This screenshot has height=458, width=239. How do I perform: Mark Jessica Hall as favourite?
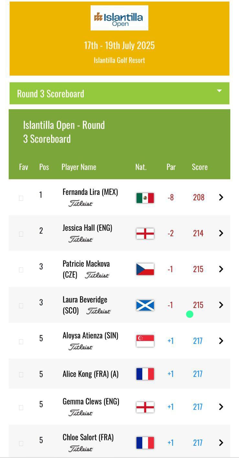click(21, 234)
